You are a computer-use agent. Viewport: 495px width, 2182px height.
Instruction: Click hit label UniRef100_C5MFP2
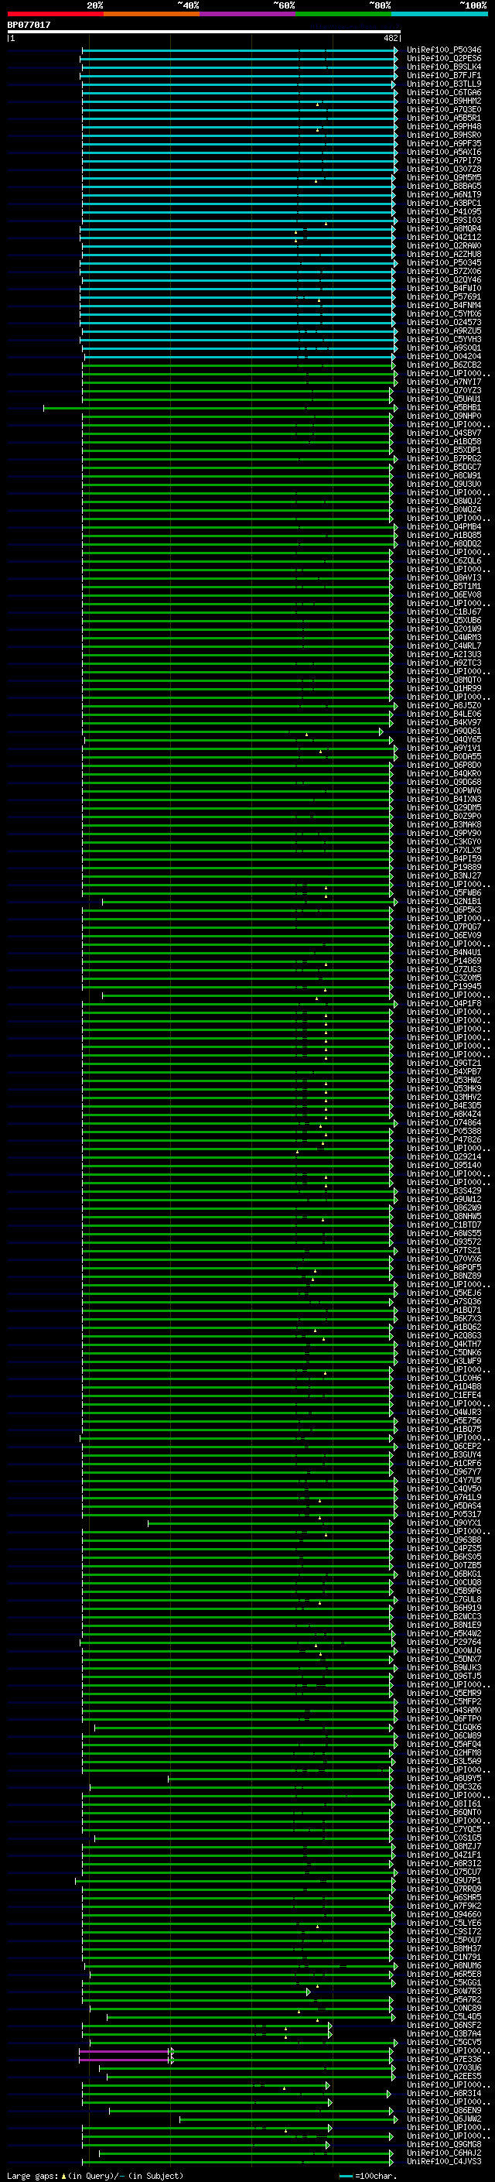(444, 1701)
